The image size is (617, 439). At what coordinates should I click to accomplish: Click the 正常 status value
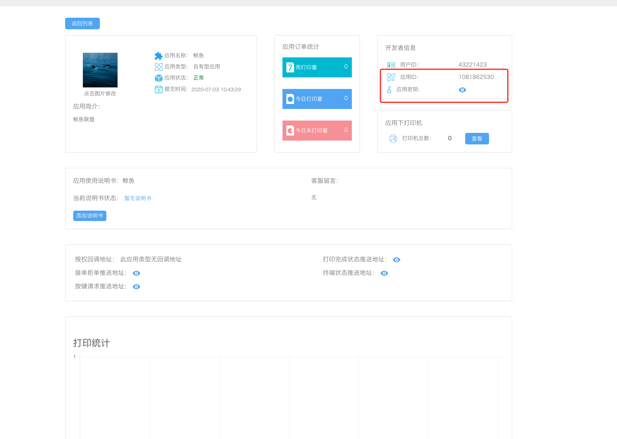[x=199, y=78]
